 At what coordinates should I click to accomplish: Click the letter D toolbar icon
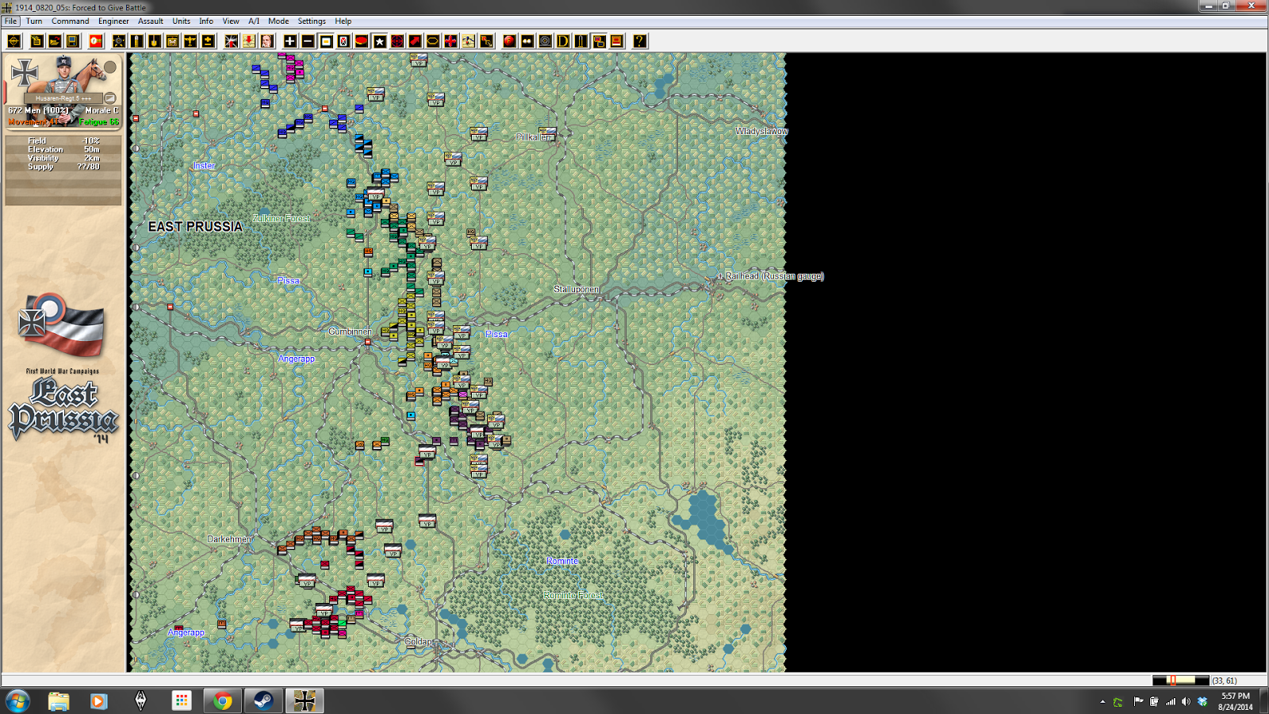(x=563, y=41)
